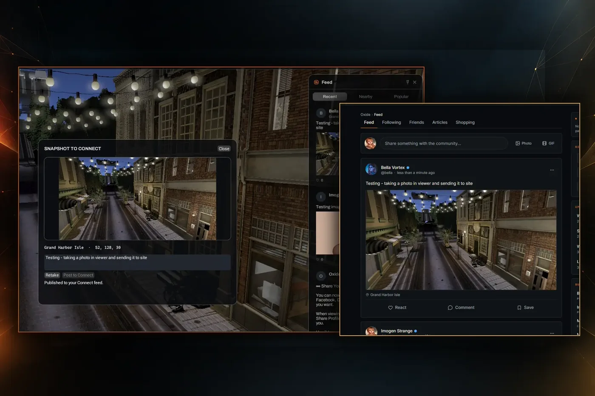Screen dimensions: 595x396
Task: Click "Published to your Connect feed." status text
Action: tap(74, 283)
